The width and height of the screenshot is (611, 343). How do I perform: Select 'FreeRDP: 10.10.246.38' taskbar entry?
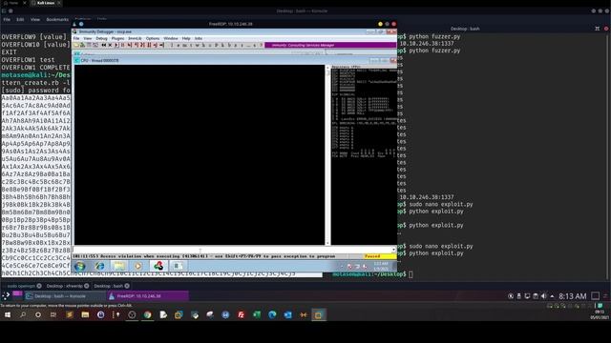point(148,296)
